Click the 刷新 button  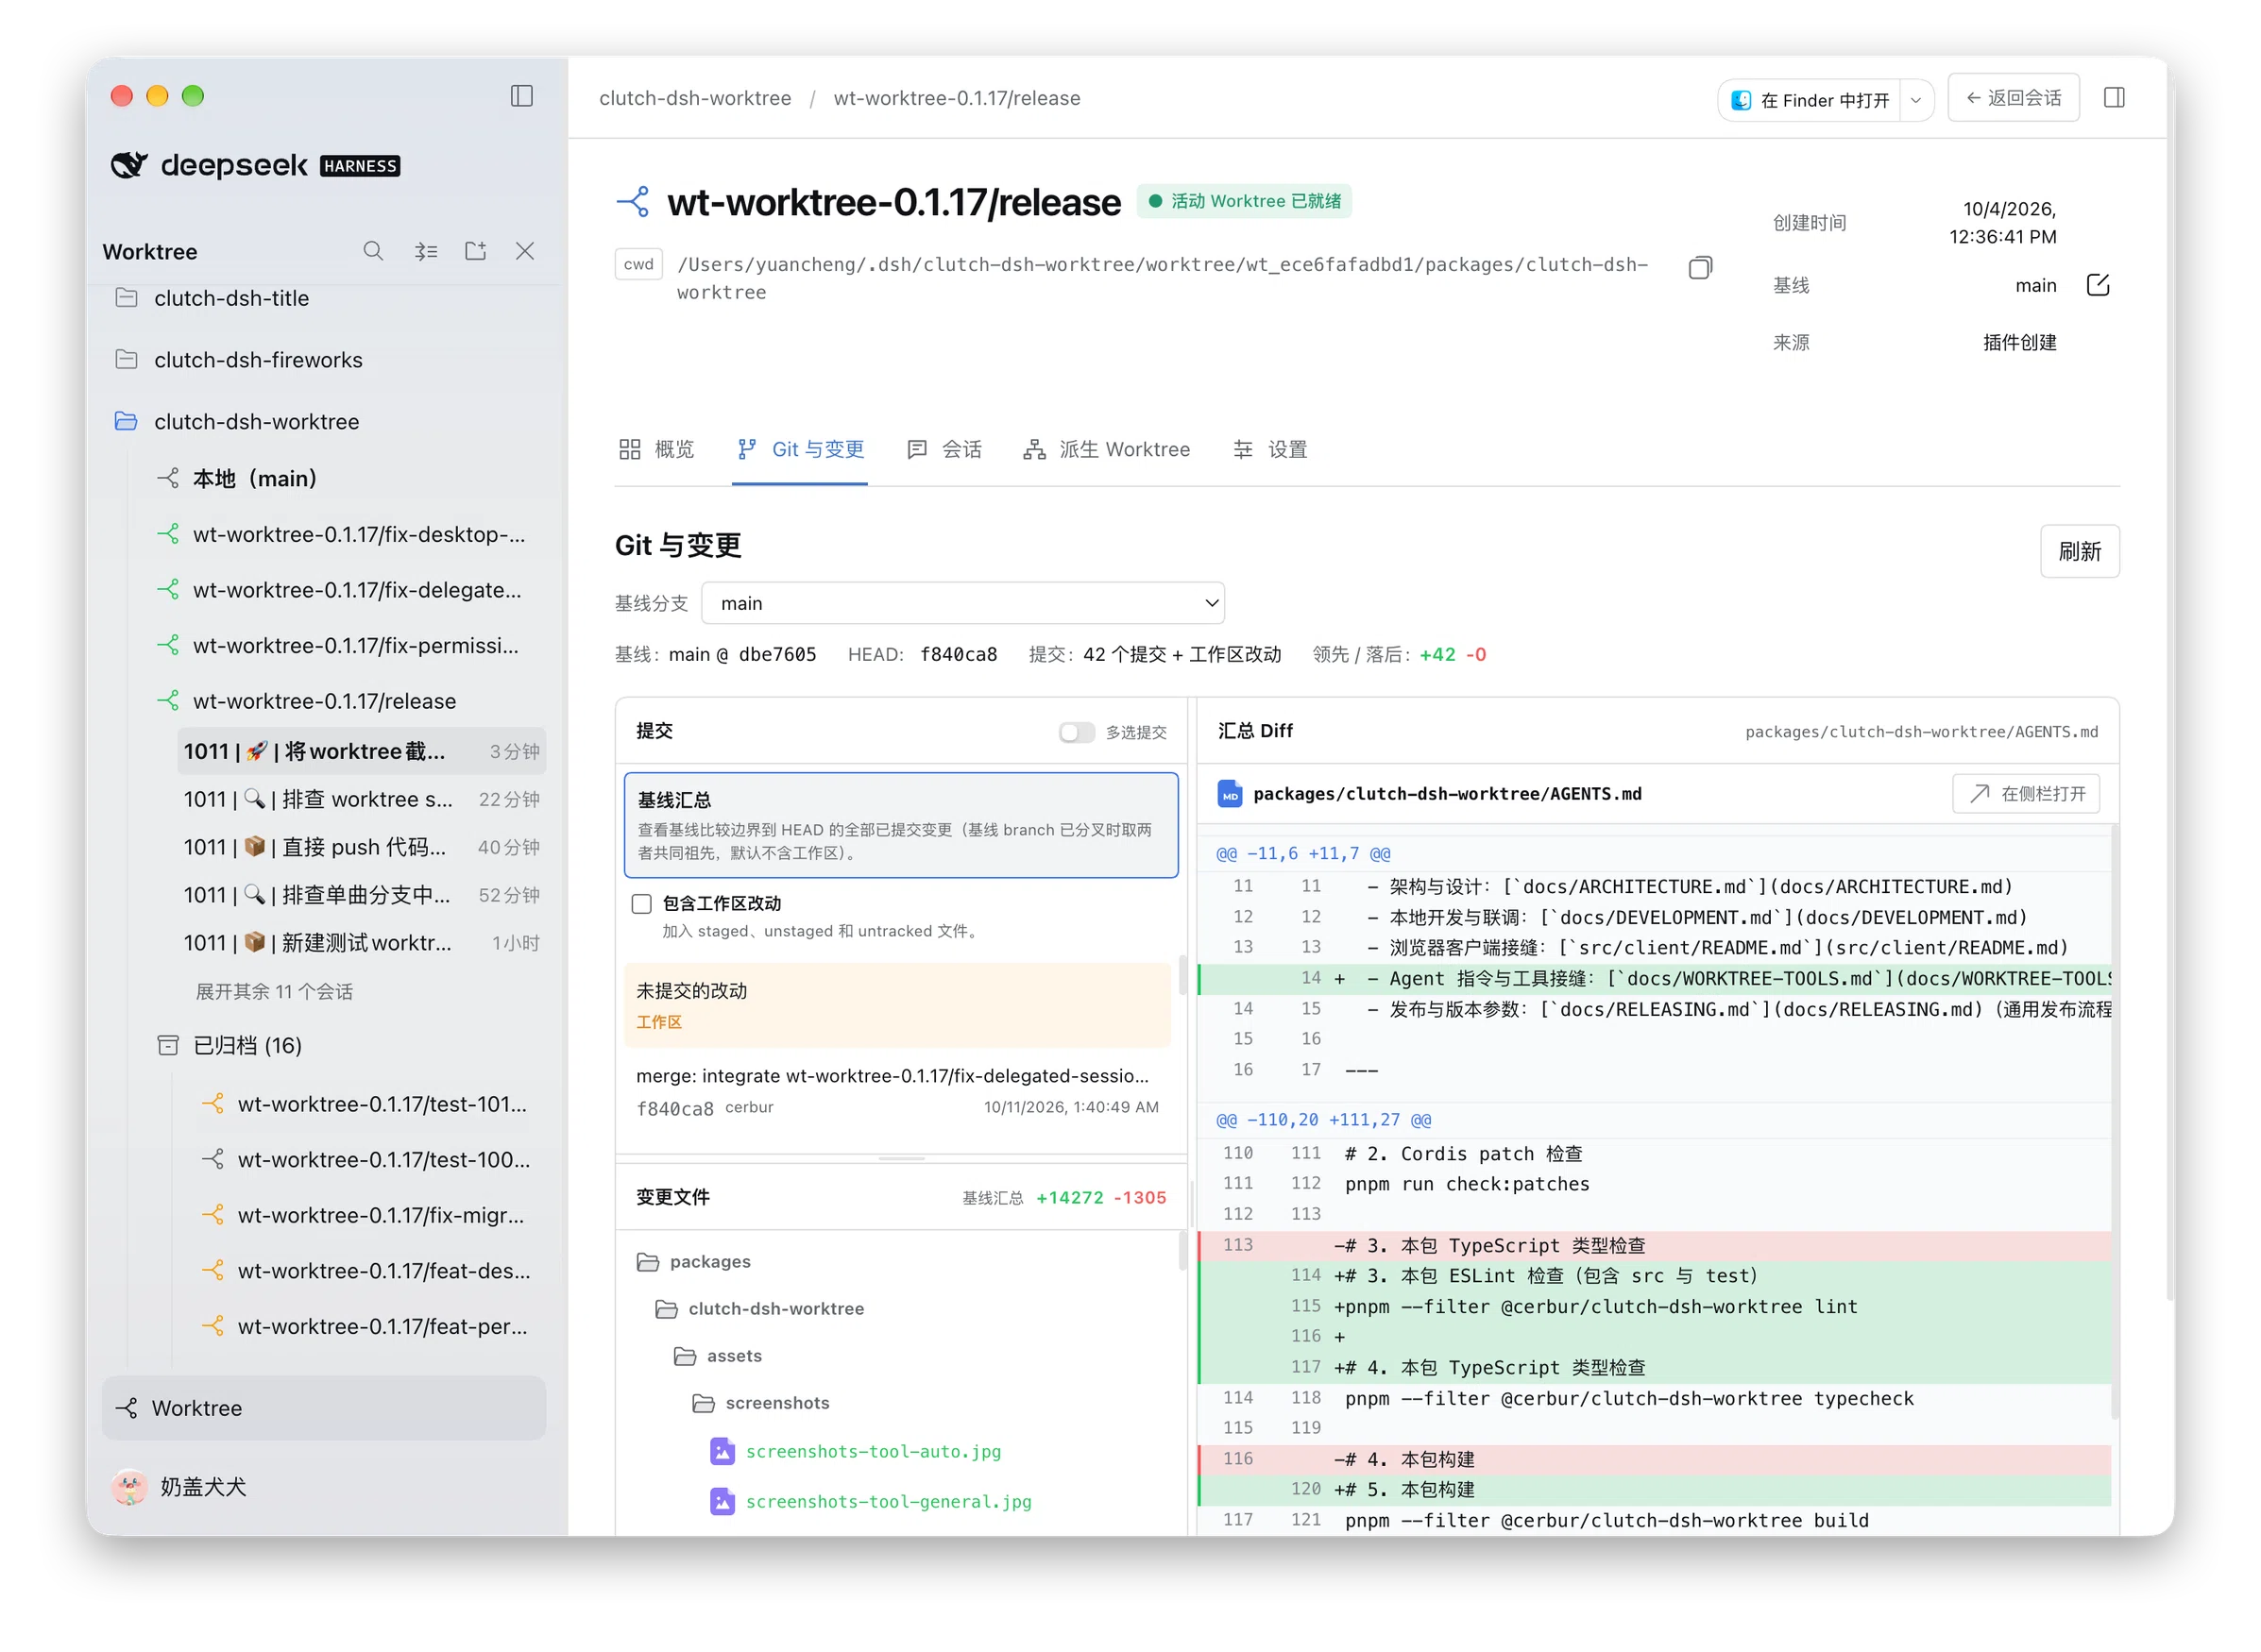pyautogui.click(x=2079, y=551)
